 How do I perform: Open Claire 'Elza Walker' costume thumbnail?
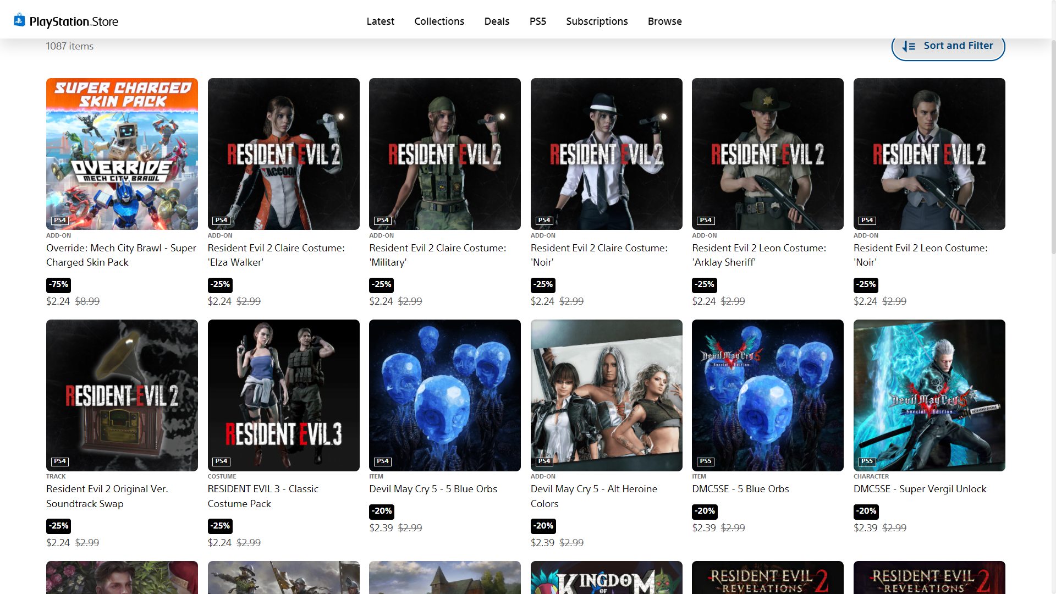pyautogui.click(x=283, y=153)
